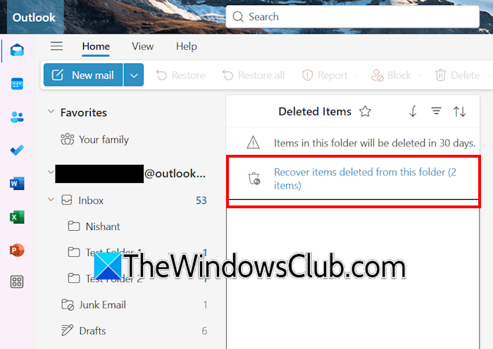Open the People contacts icon
The width and height of the screenshot is (493, 349).
17,118
